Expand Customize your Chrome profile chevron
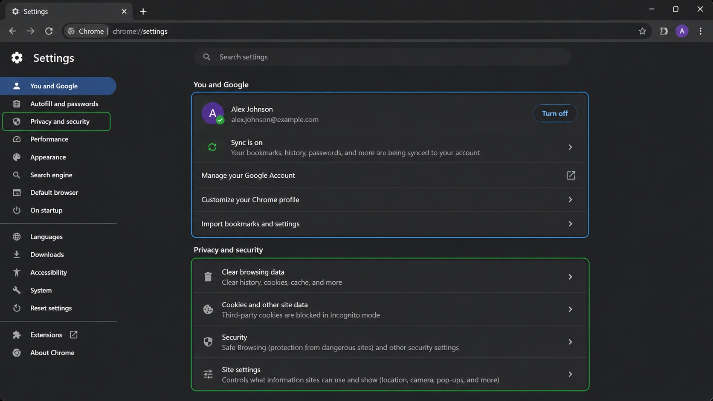 pos(570,199)
